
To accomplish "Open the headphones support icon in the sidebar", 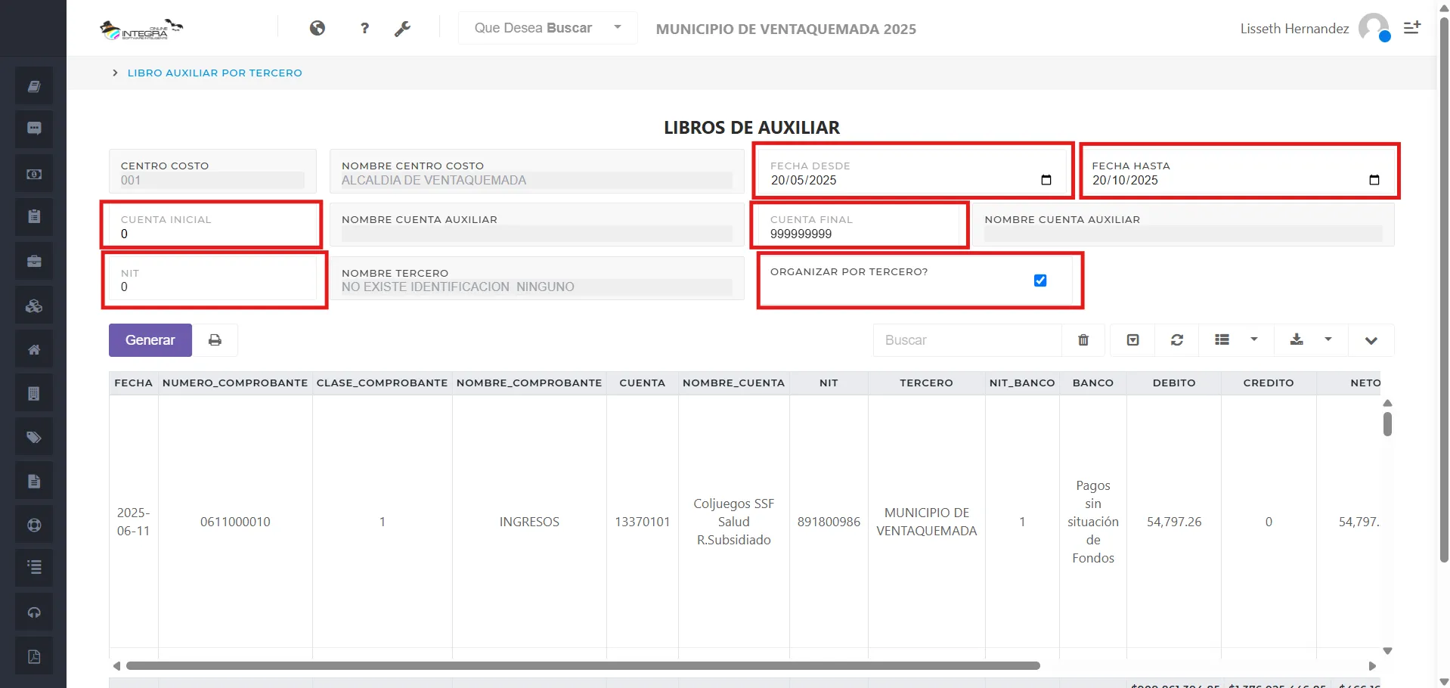I will (33, 612).
